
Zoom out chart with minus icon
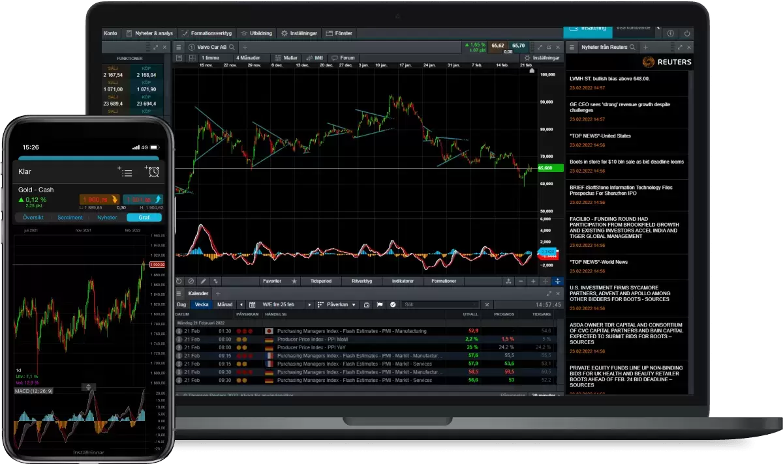[x=521, y=281]
